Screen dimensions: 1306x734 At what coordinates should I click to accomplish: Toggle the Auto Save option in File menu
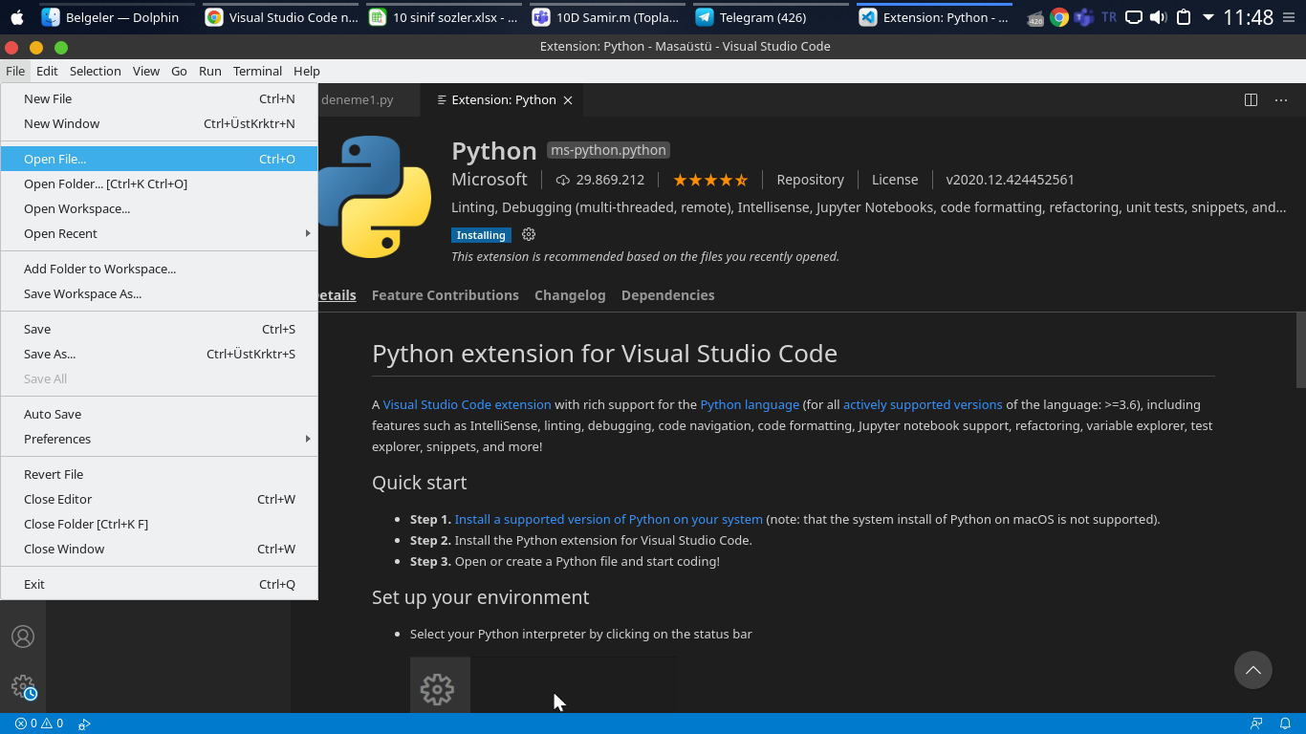(x=53, y=414)
